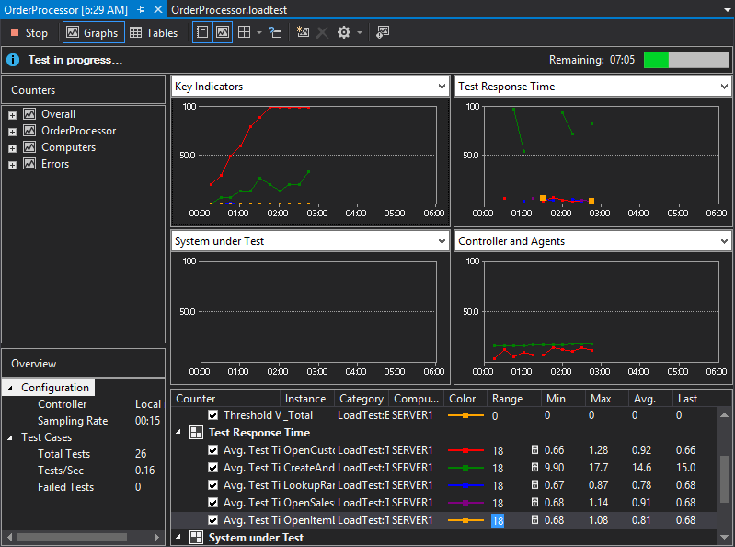Image resolution: width=735 pixels, height=547 pixels.
Task: Toggle the counters panel icon in toolbar
Action: (x=202, y=32)
